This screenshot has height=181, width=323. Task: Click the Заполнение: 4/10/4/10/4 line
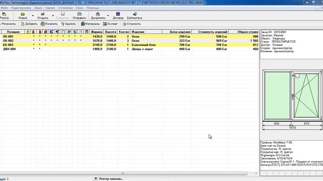click(276, 158)
